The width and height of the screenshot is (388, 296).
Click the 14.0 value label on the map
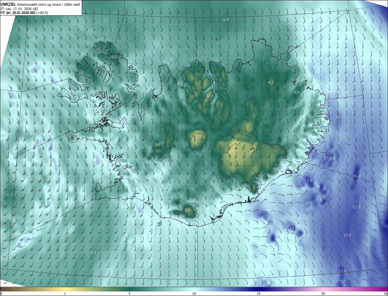point(293,228)
